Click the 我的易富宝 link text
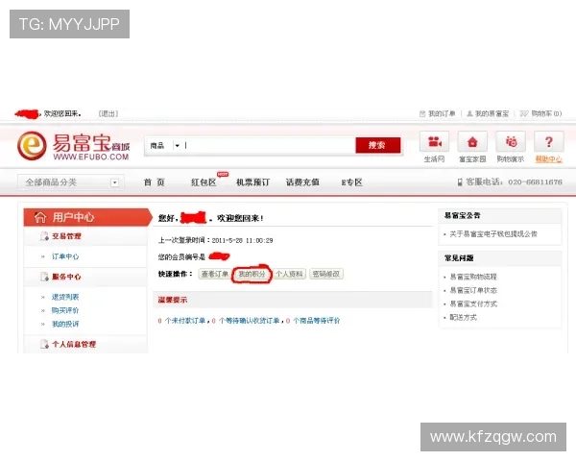Image resolution: width=576 pixels, height=461 pixels. [x=492, y=113]
